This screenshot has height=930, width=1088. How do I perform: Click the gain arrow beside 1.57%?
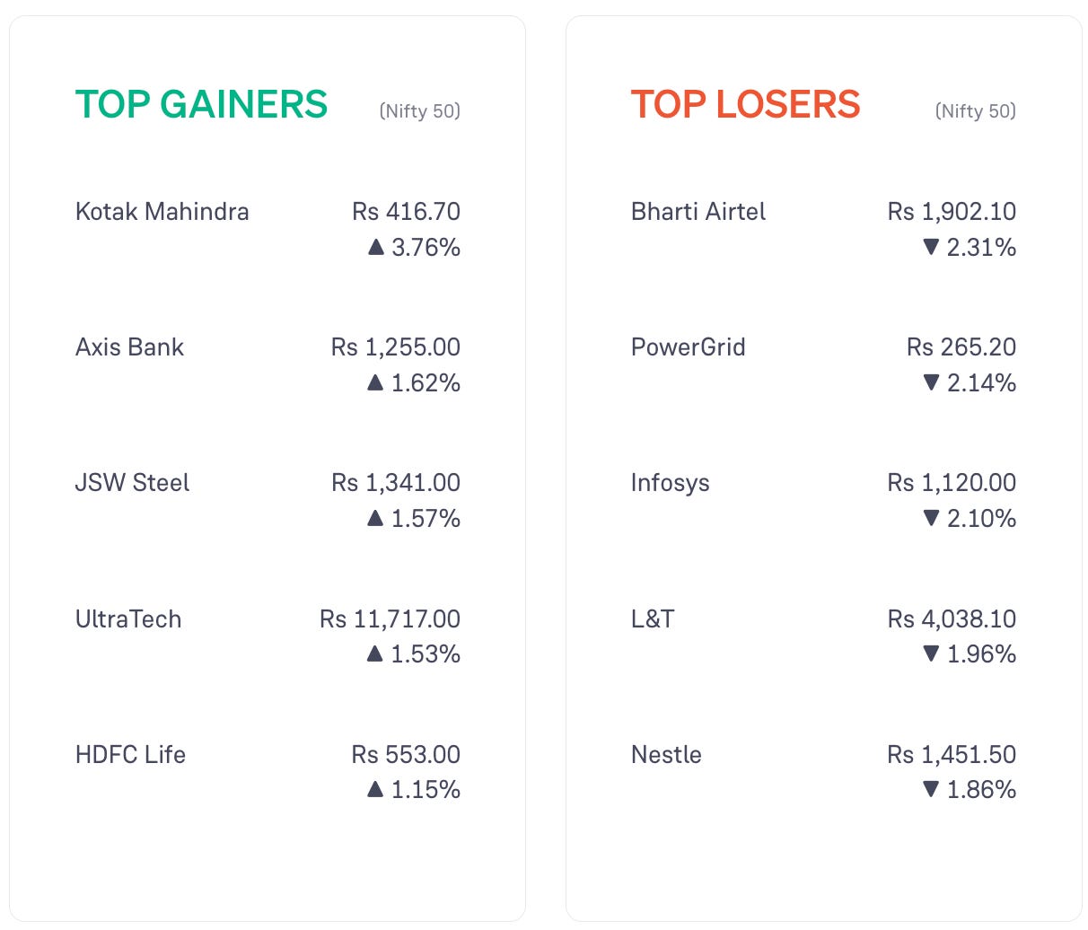376,518
